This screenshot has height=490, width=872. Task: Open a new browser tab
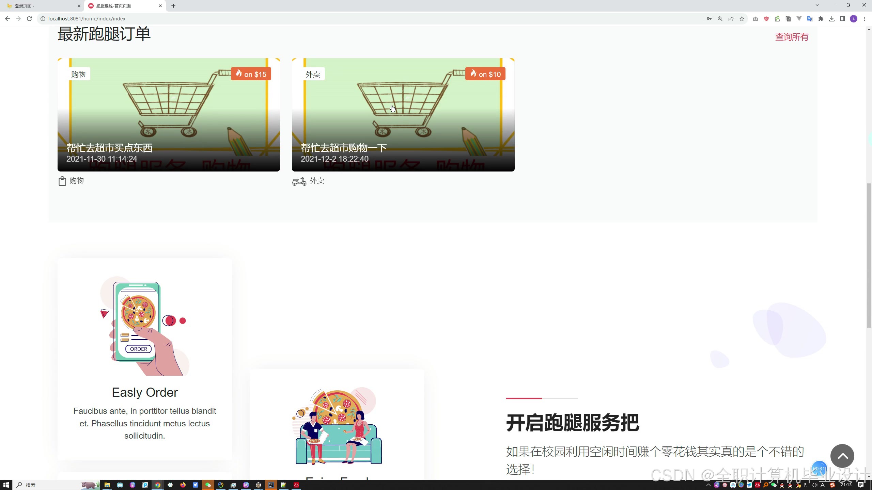[x=173, y=6]
